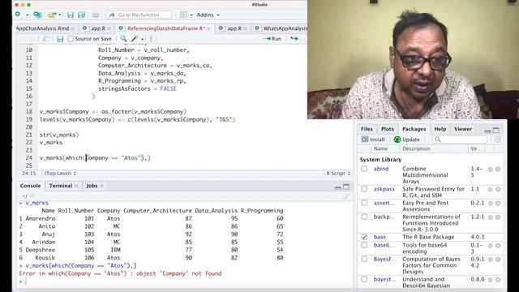This screenshot has width=519, height=292.
Task: Click the Save All documents icon
Action: (x=81, y=15)
